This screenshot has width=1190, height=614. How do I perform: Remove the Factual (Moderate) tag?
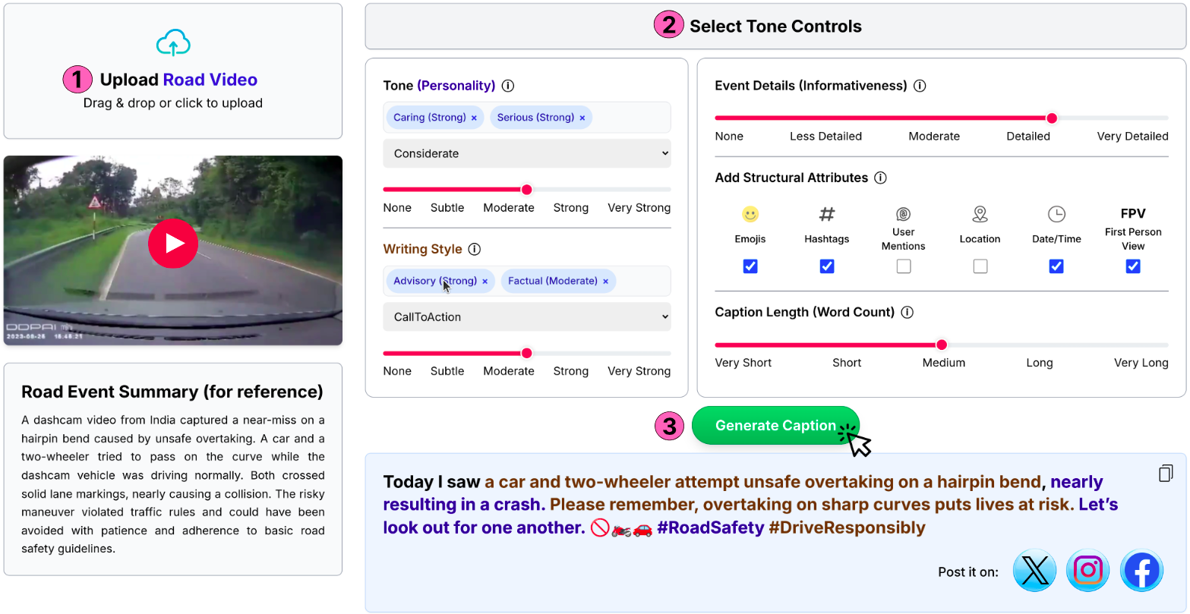click(x=605, y=281)
